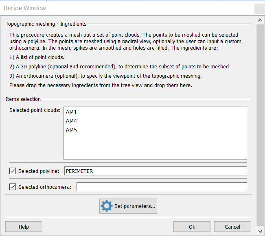Click the Topographic meshing - Ingredients heading

(46, 24)
